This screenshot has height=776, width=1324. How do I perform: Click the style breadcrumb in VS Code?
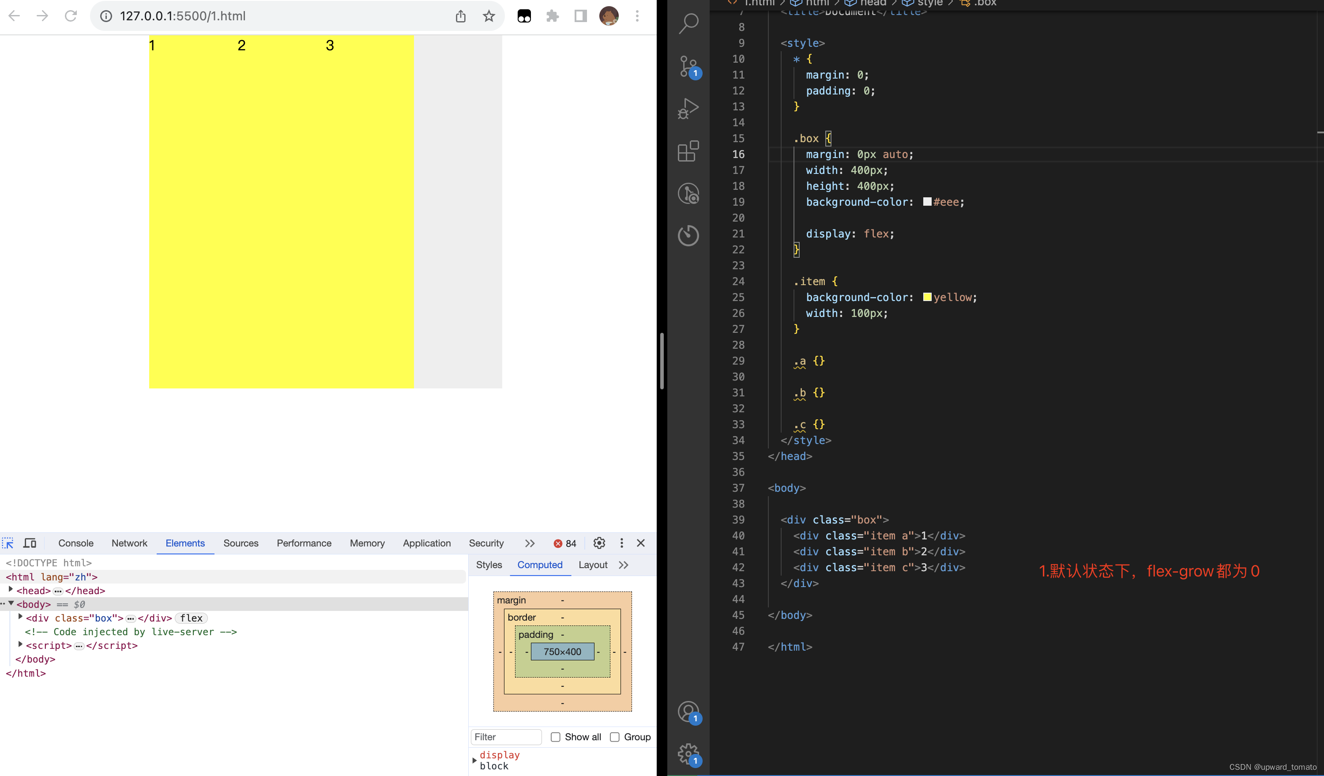click(924, 3)
